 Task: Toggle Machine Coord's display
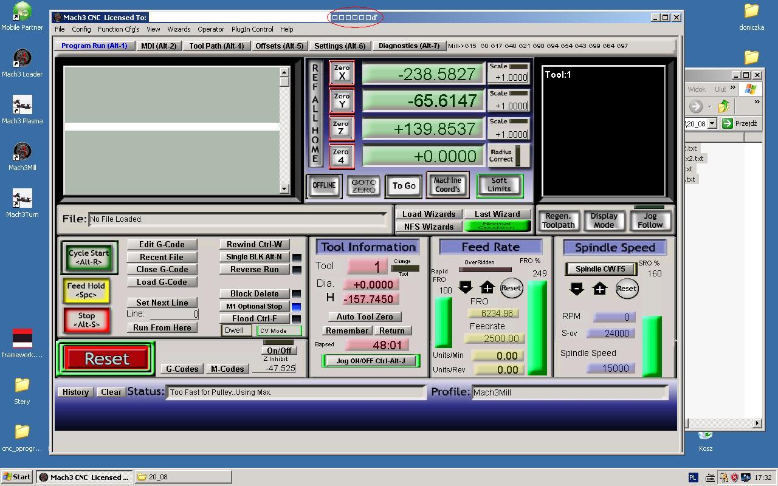pos(447,185)
